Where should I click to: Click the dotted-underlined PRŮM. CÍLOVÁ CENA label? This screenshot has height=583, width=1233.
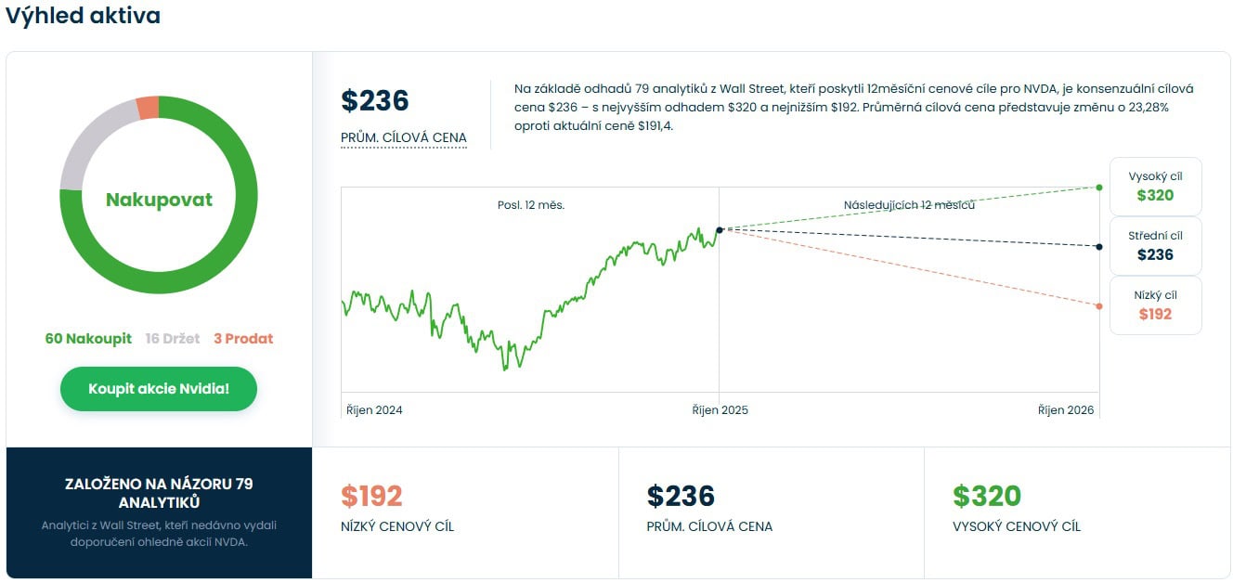point(404,138)
